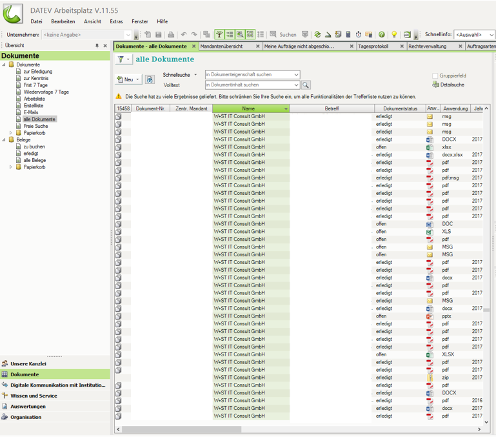The height and width of the screenshot is (437, 496).
Task: Close the 'Meine Aufträge nicht abgeschlo...' tab
Action: click(352, 46)
